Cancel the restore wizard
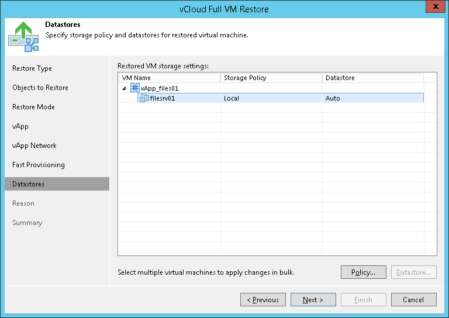The width and height of the screenshot is (449, 318). 413,300
